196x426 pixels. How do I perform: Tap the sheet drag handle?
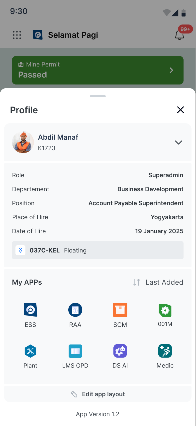(98, 96)
